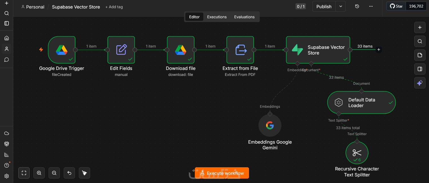Go to the Home overview icon
This screenshot has height=183, width=429.
(x=7, y=38)
